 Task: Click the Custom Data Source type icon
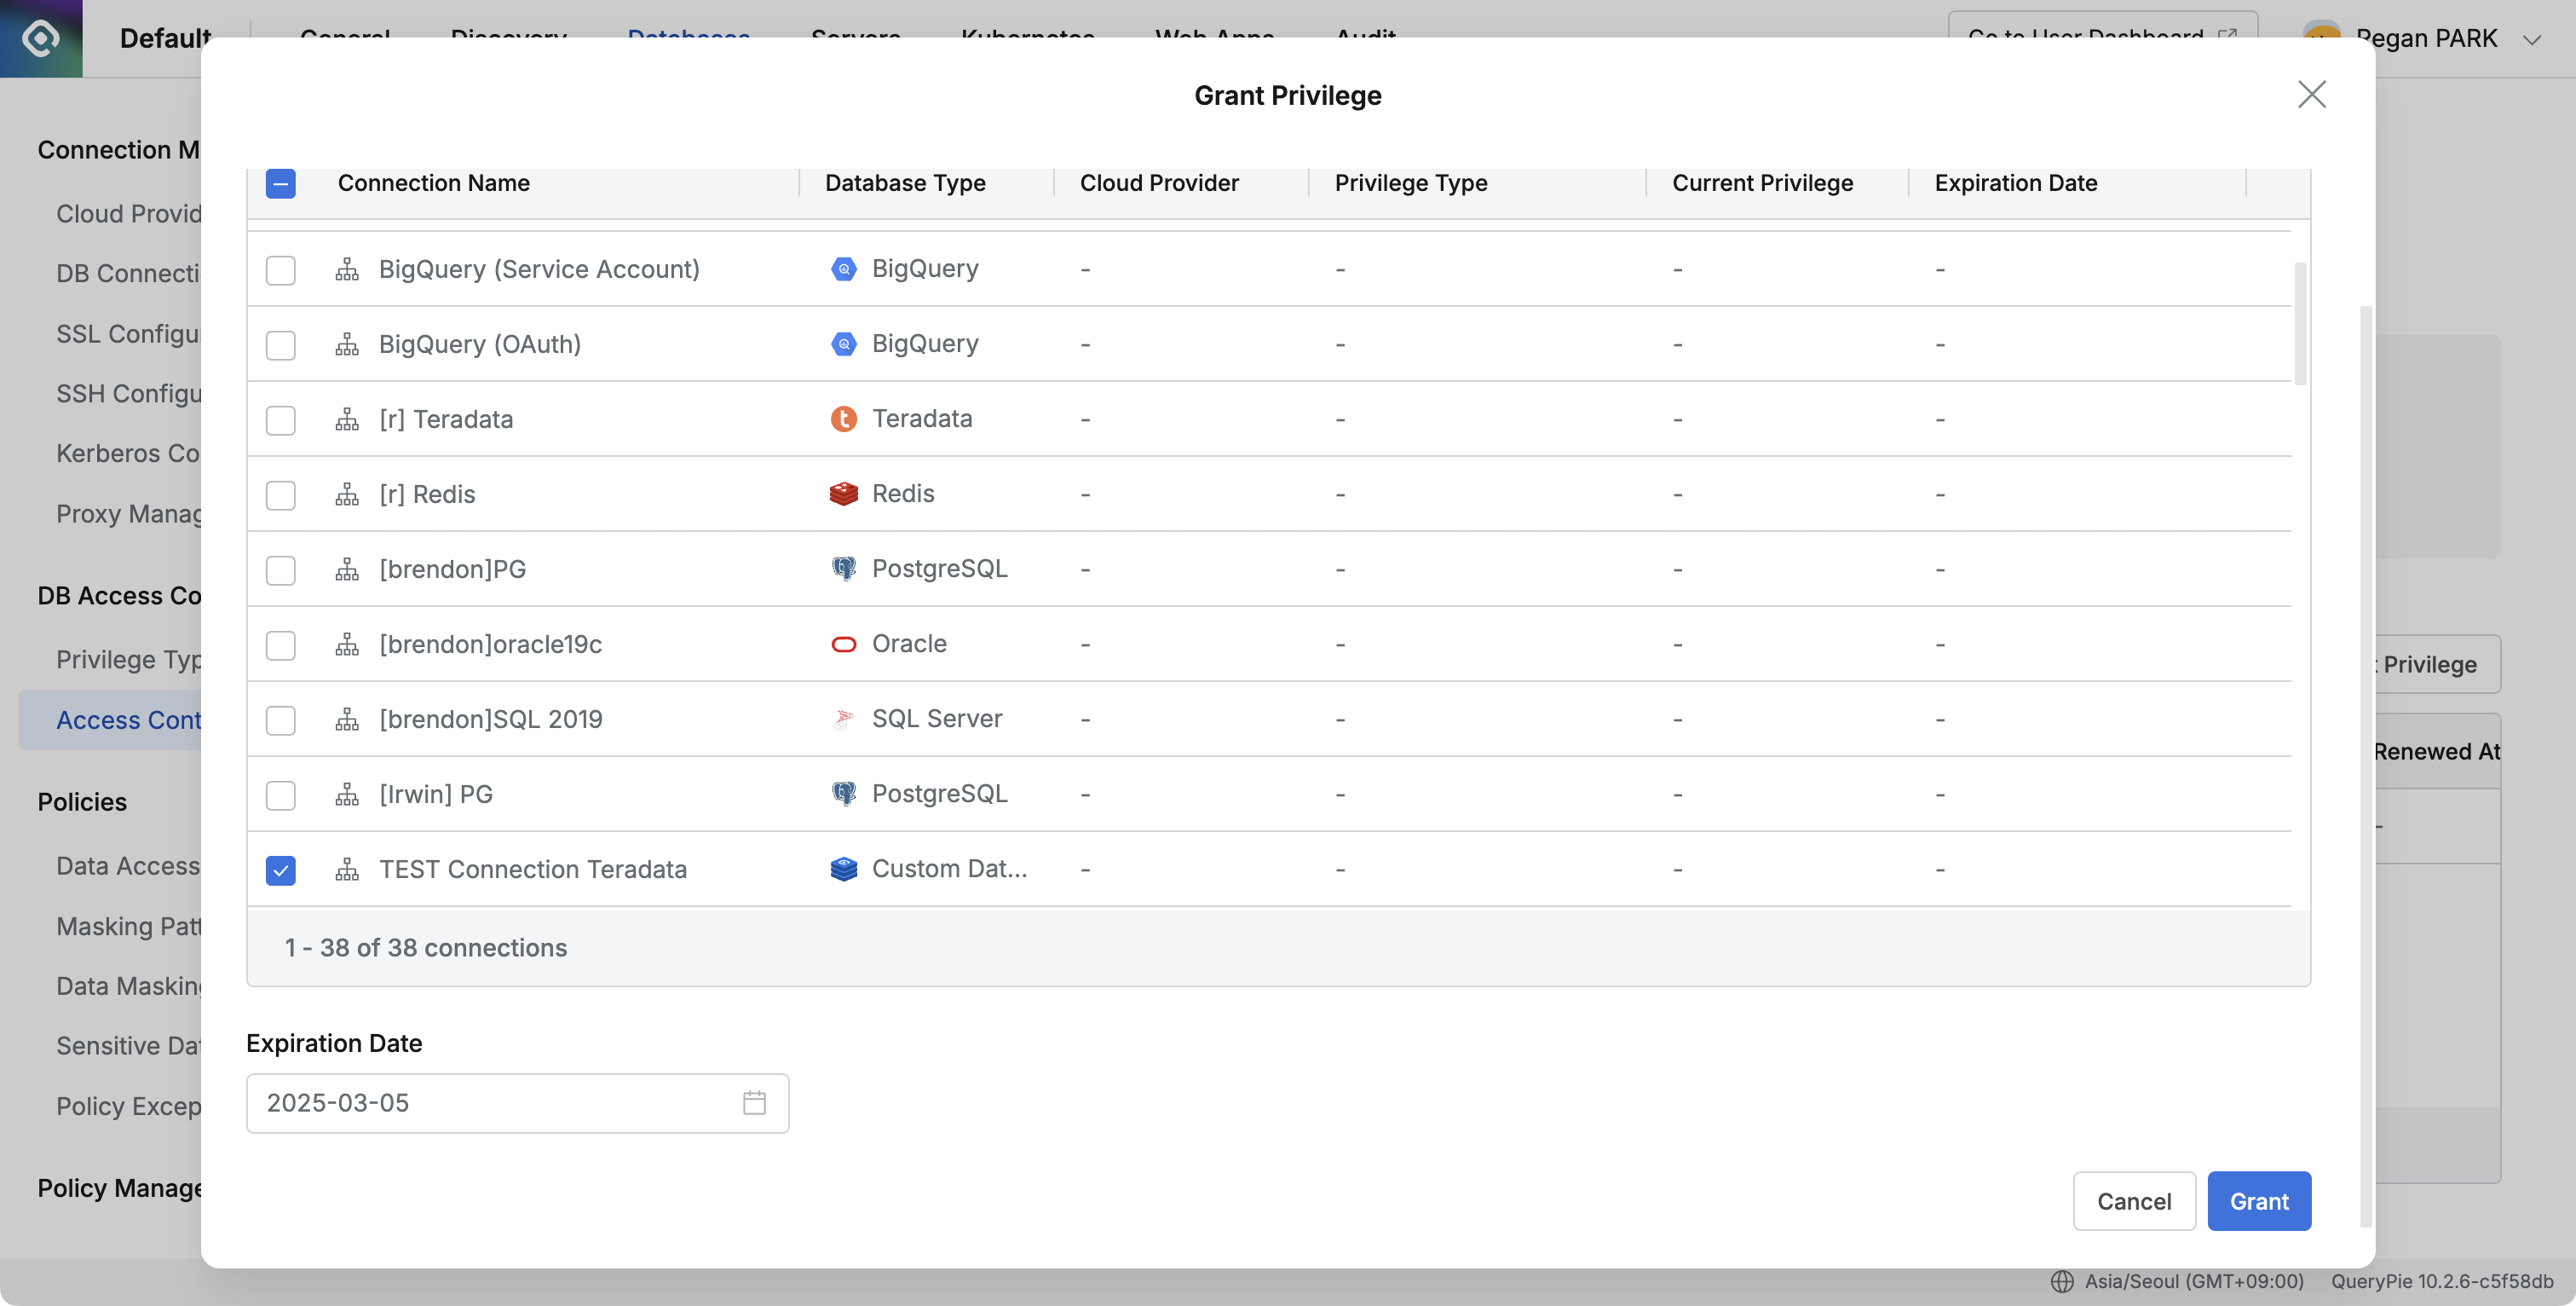(x=844, y=869)
